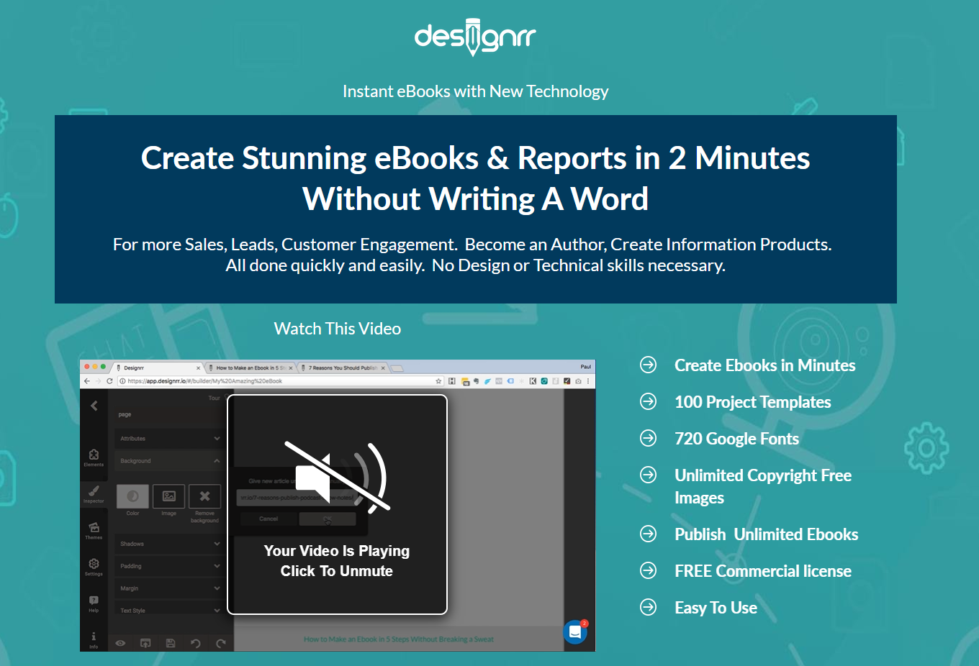Click '720 Google Fonts' feature text
This screenshot has height=666, width=979.
(x=737, y=439)
